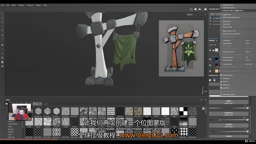
Task: Click the anchor icon beside Add anchor point
Action: (x=221, y=94)
